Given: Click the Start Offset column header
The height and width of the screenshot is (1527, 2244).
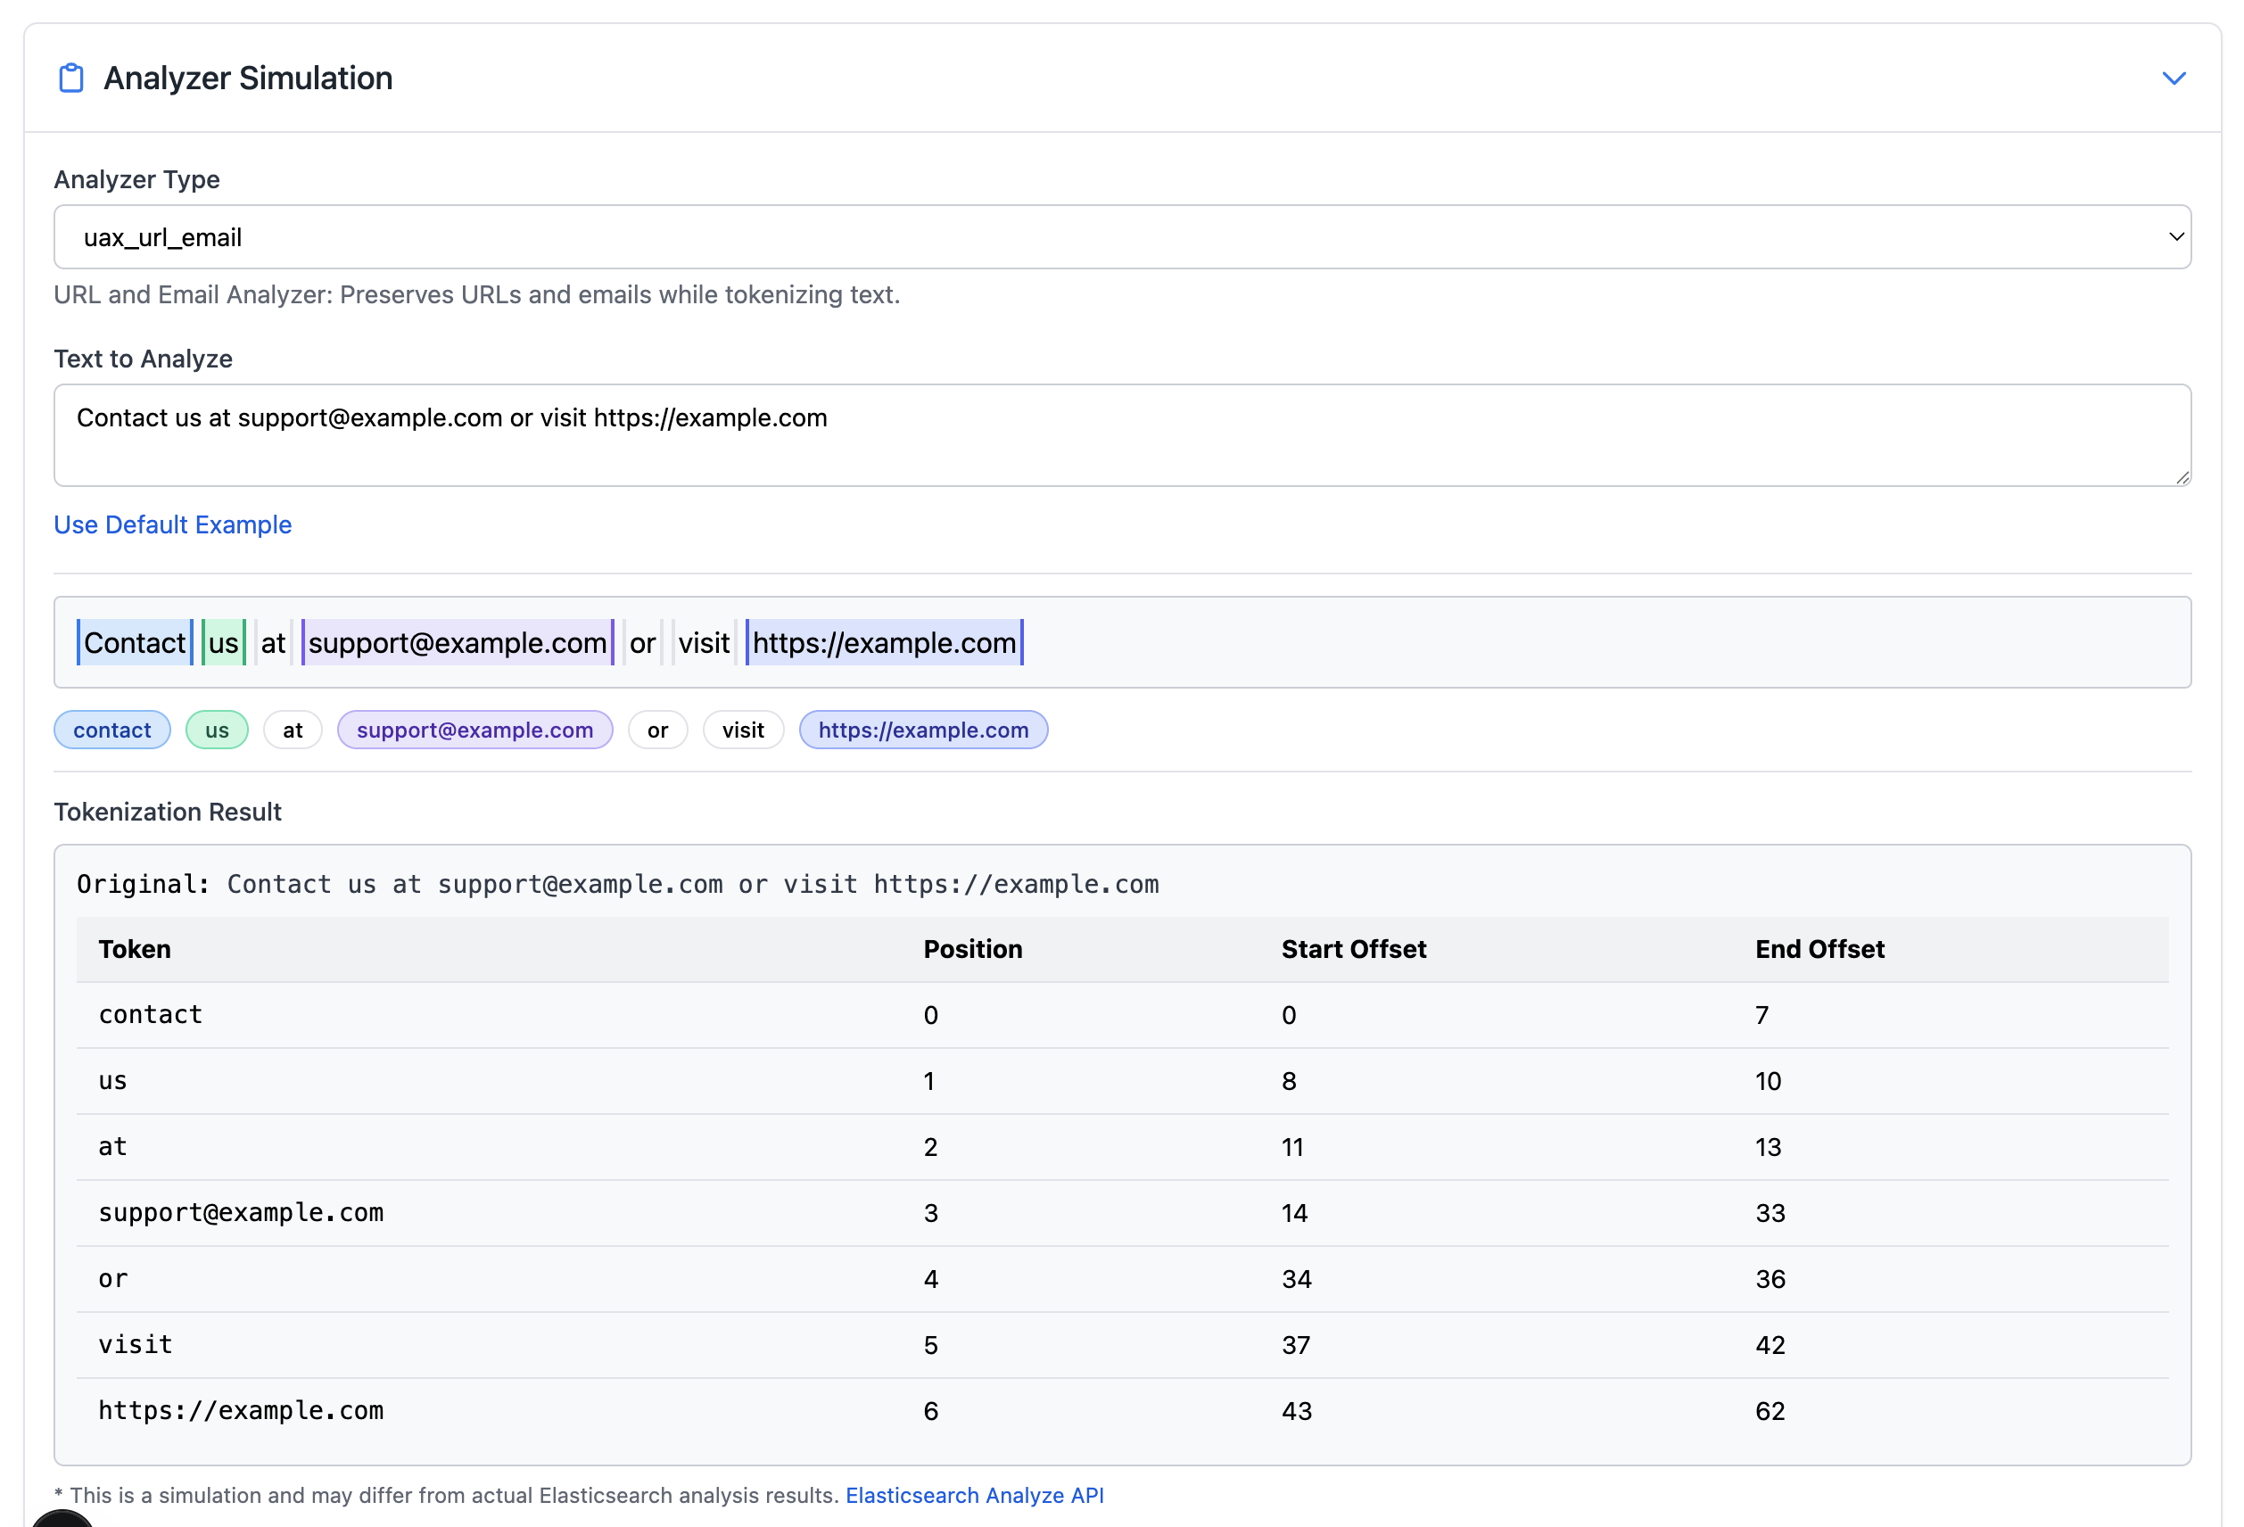Looking at the screenshot, I should click(1353, 949).
